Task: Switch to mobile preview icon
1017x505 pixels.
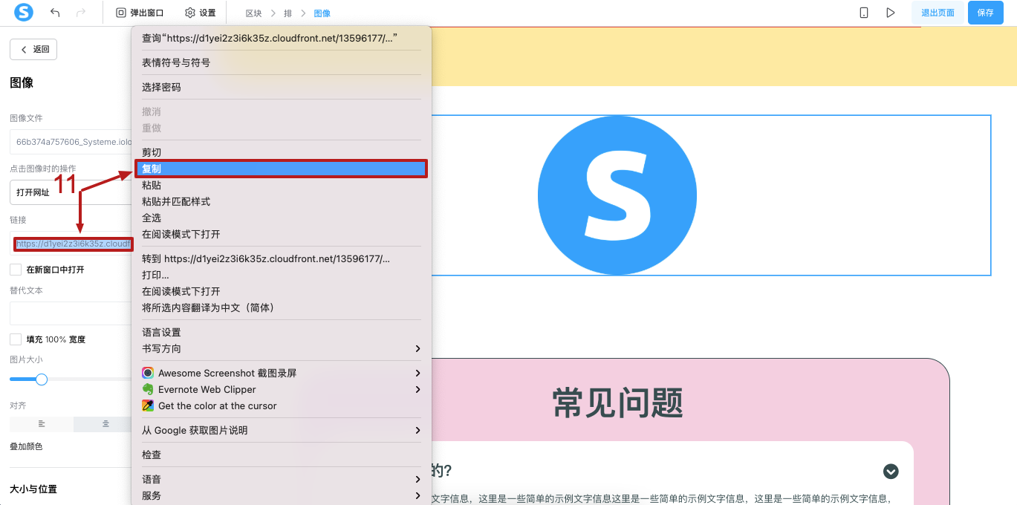Action: [864, 13]
